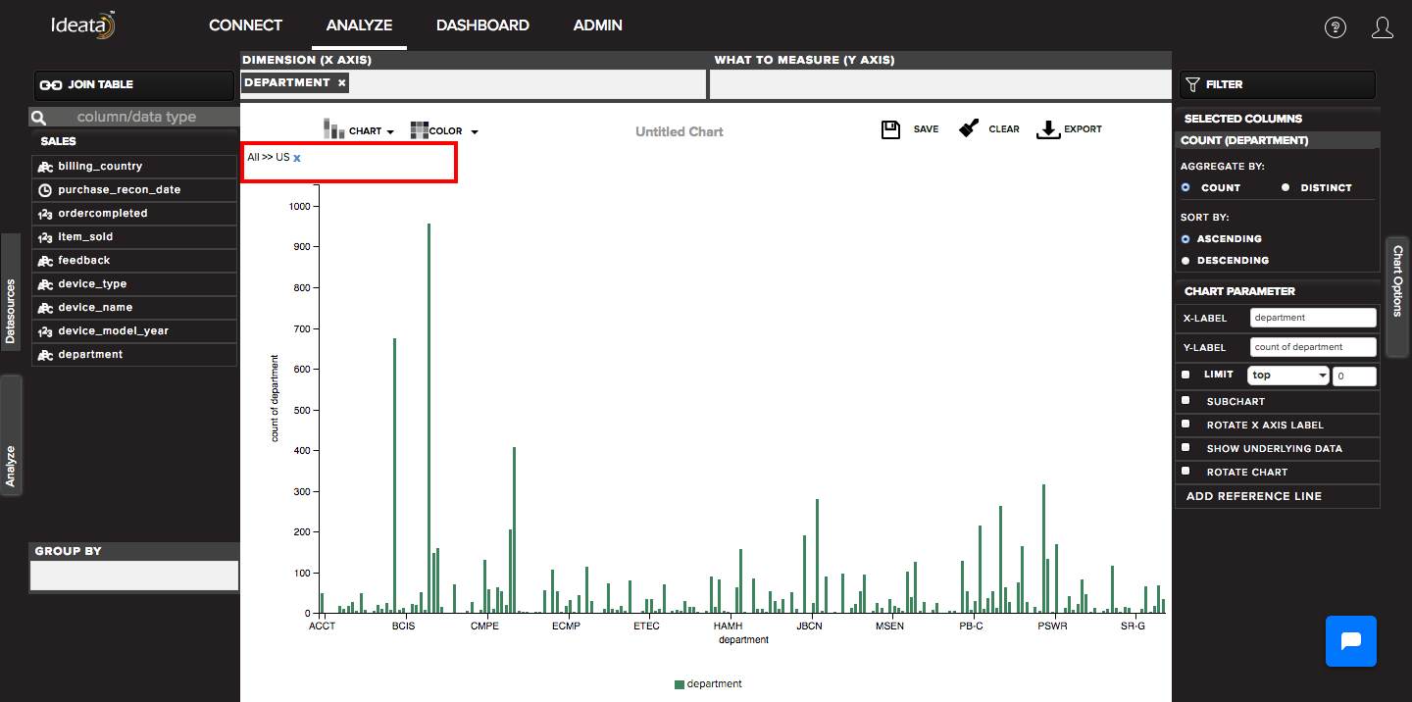Click the JOIN TABLE button

pyautogui.click(x=132, y=85)
